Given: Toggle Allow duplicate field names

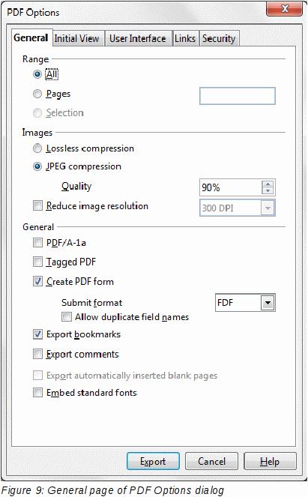Looking at the screenshot, I should pos(67,317).
